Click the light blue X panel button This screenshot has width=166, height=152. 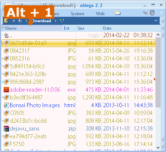(x=161, y=13)
